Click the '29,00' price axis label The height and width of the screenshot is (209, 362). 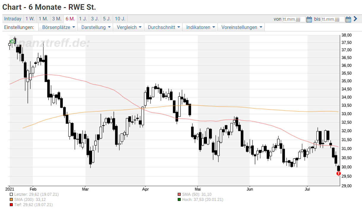(347, 186)
